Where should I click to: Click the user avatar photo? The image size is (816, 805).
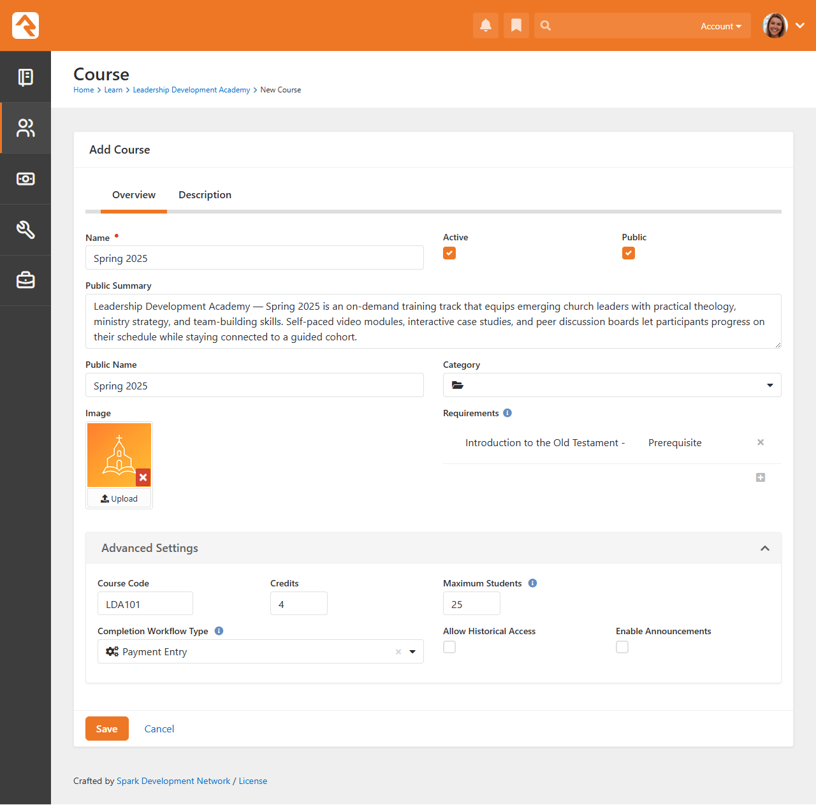775,25
